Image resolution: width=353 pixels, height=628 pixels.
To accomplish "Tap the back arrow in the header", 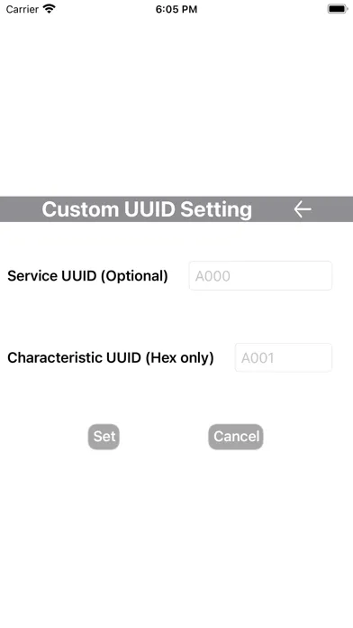I will [x=303, y=209].
